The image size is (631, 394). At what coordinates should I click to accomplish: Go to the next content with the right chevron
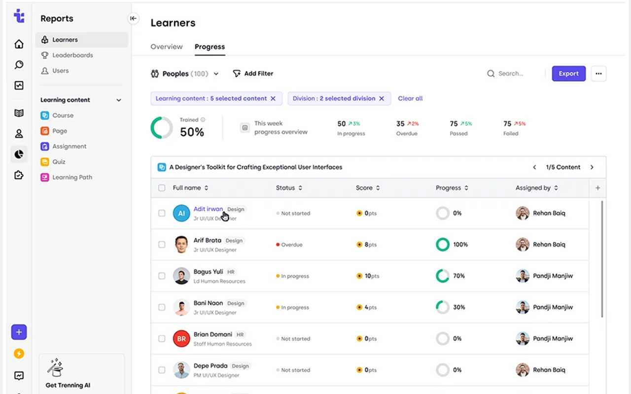pyautogui.click(x=592, y=167)
